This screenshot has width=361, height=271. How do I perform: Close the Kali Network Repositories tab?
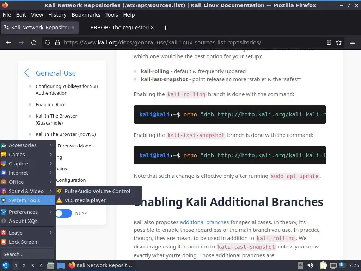coord(73,28)
